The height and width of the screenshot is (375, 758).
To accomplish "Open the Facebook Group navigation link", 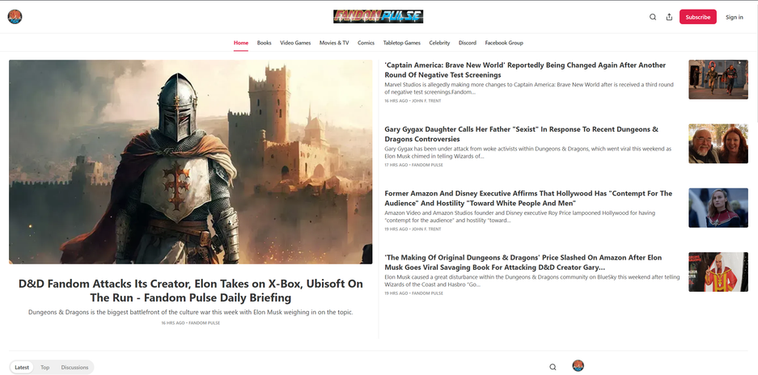I will point(504,43).
